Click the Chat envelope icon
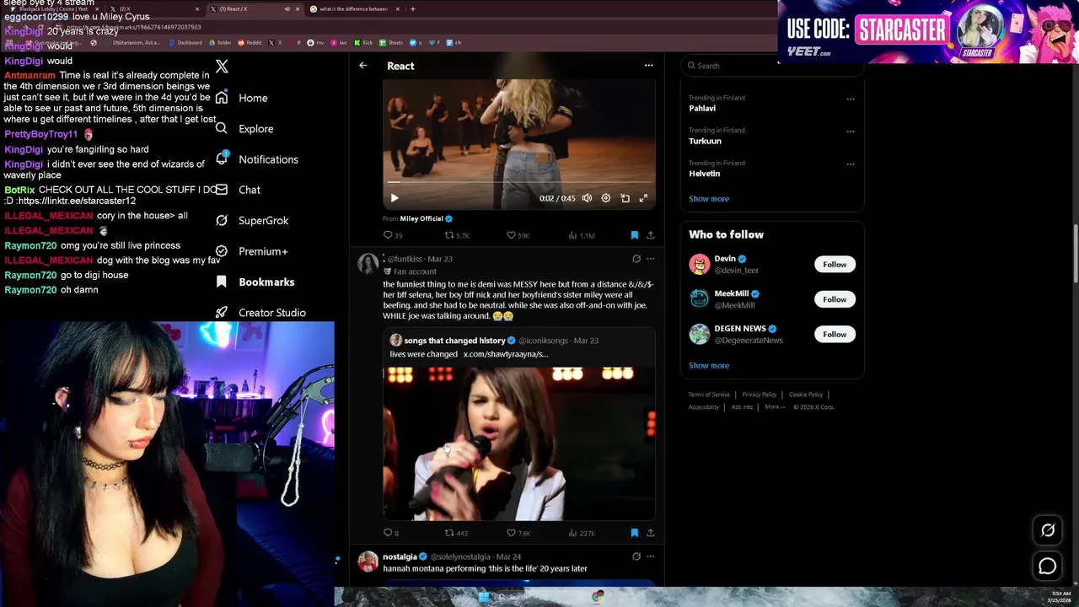 point(221,190)
